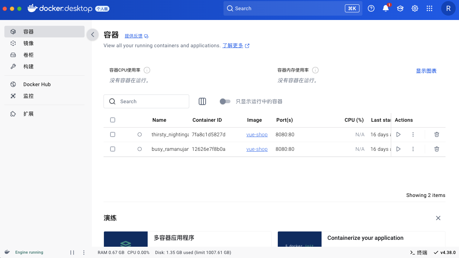Open settings gear icon in header

415,9
